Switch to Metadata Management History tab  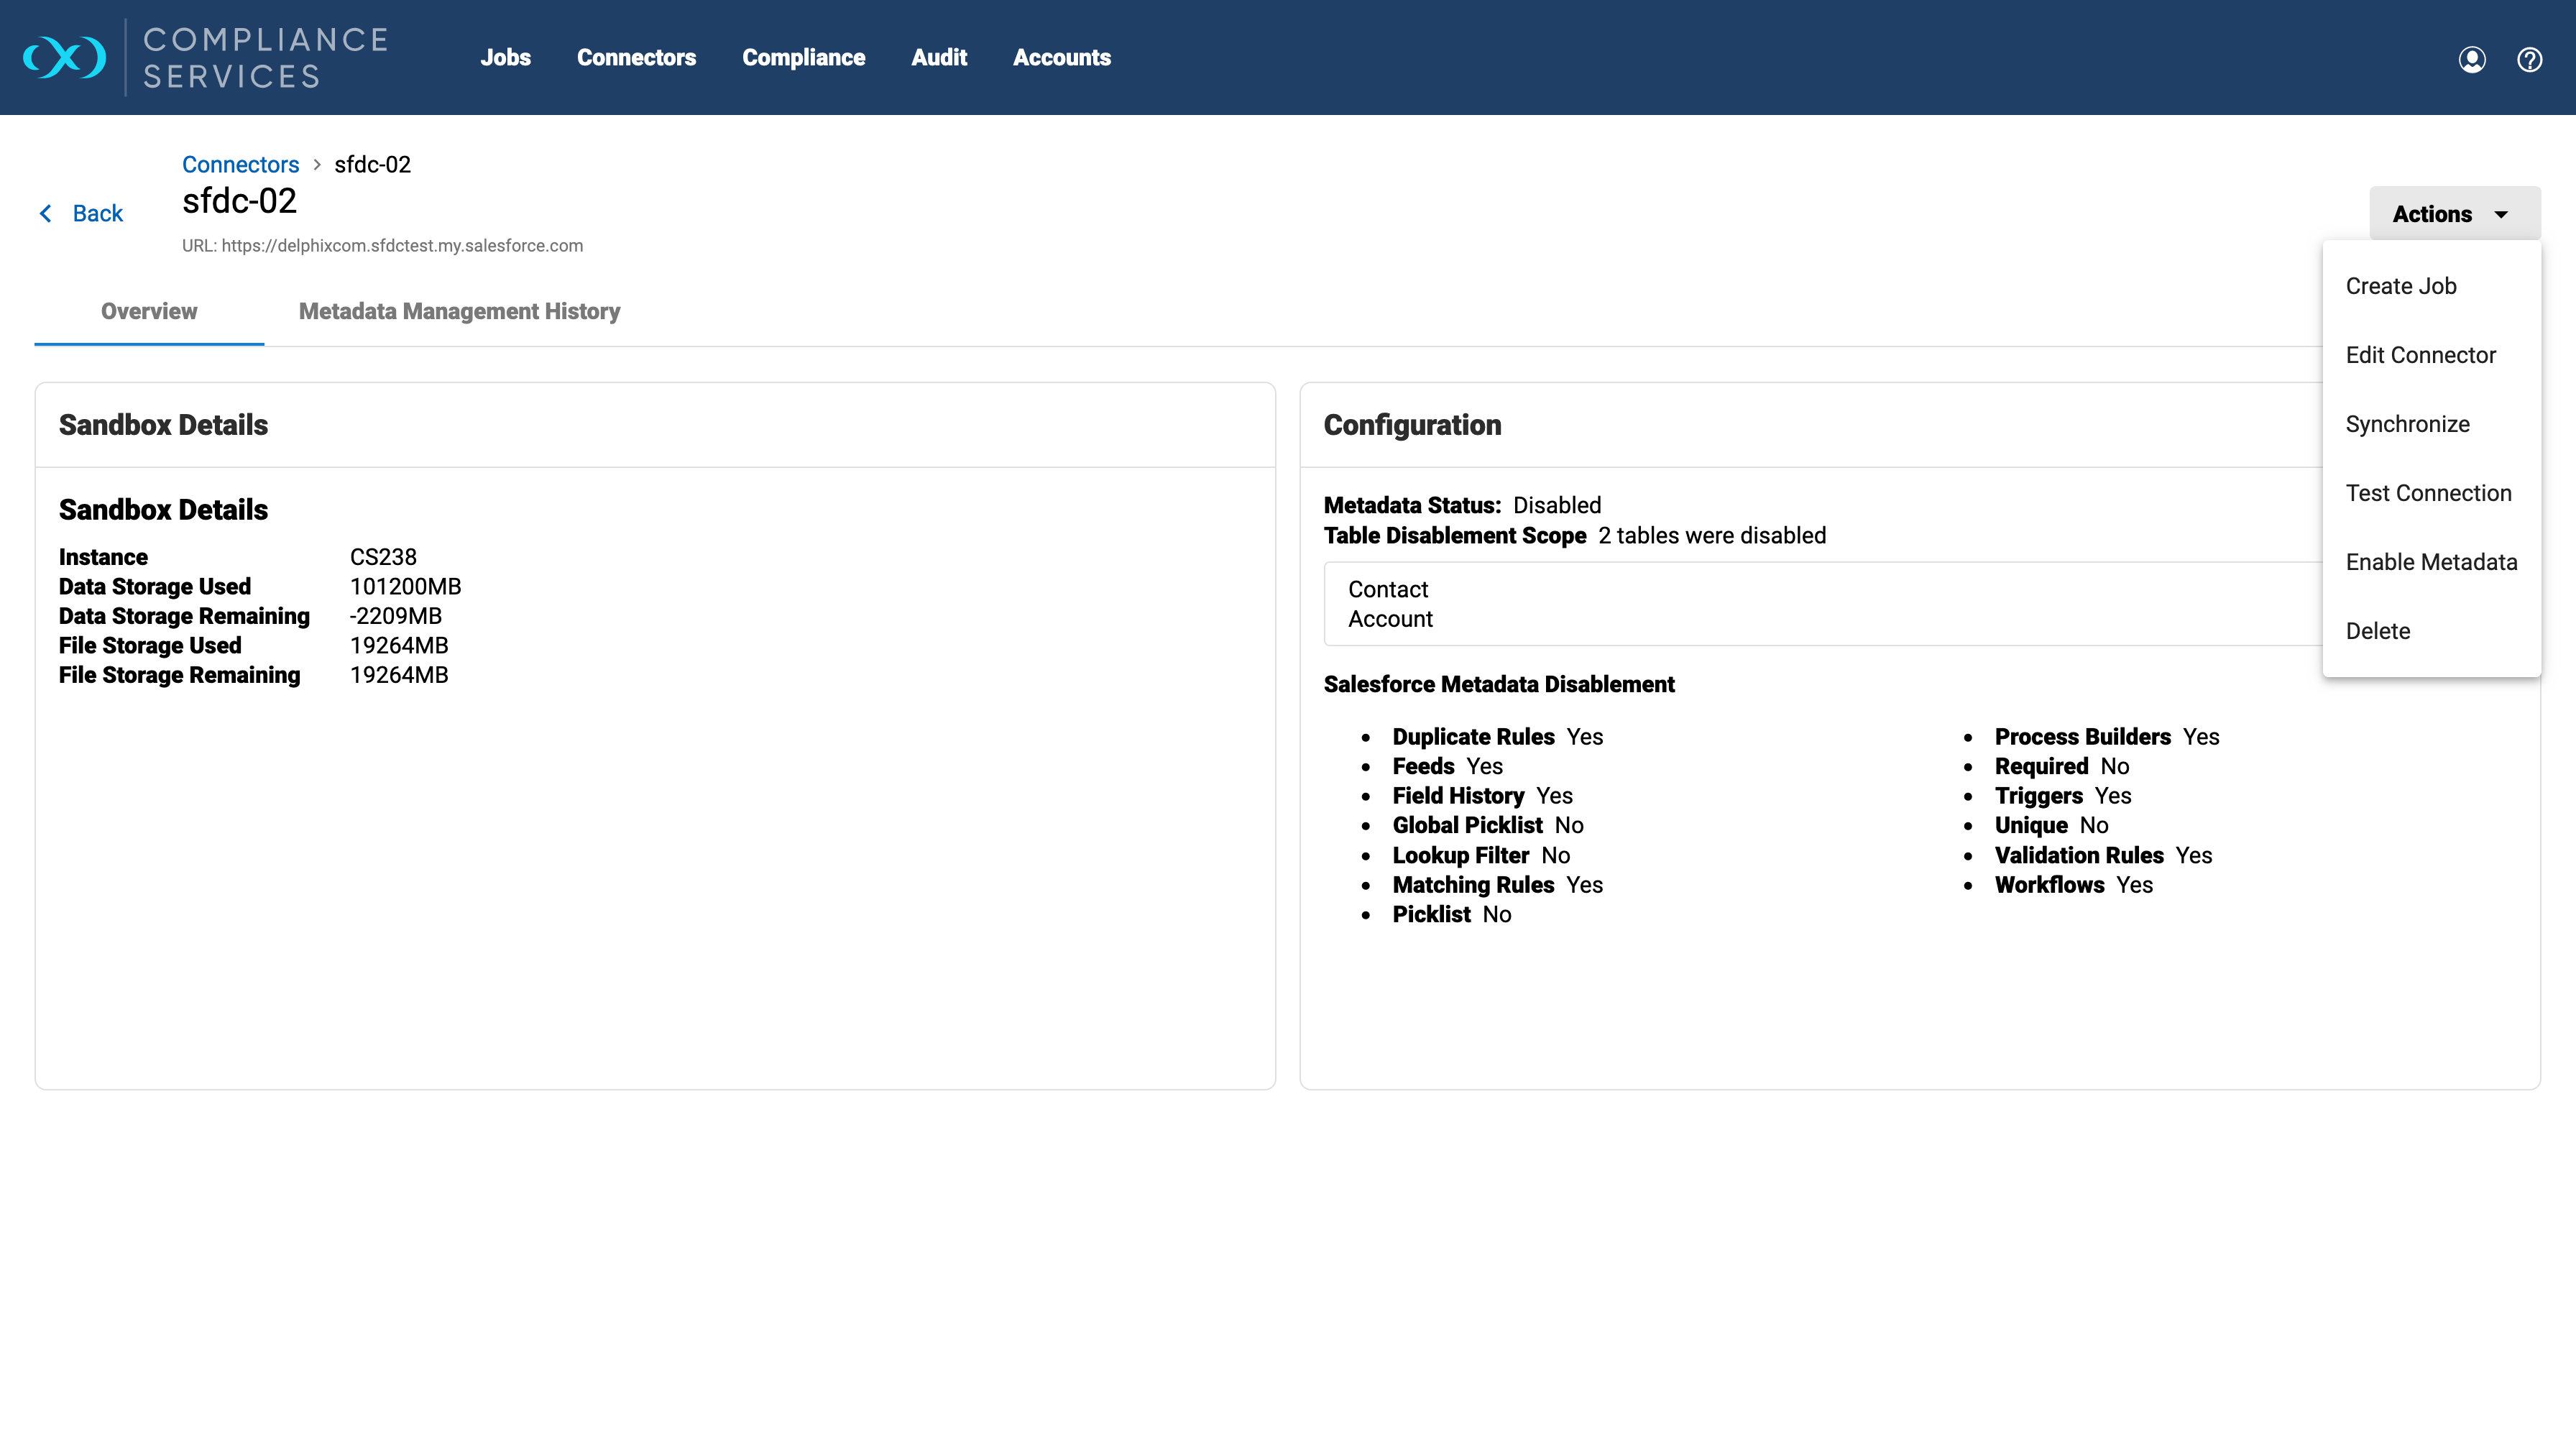point(459,311)
